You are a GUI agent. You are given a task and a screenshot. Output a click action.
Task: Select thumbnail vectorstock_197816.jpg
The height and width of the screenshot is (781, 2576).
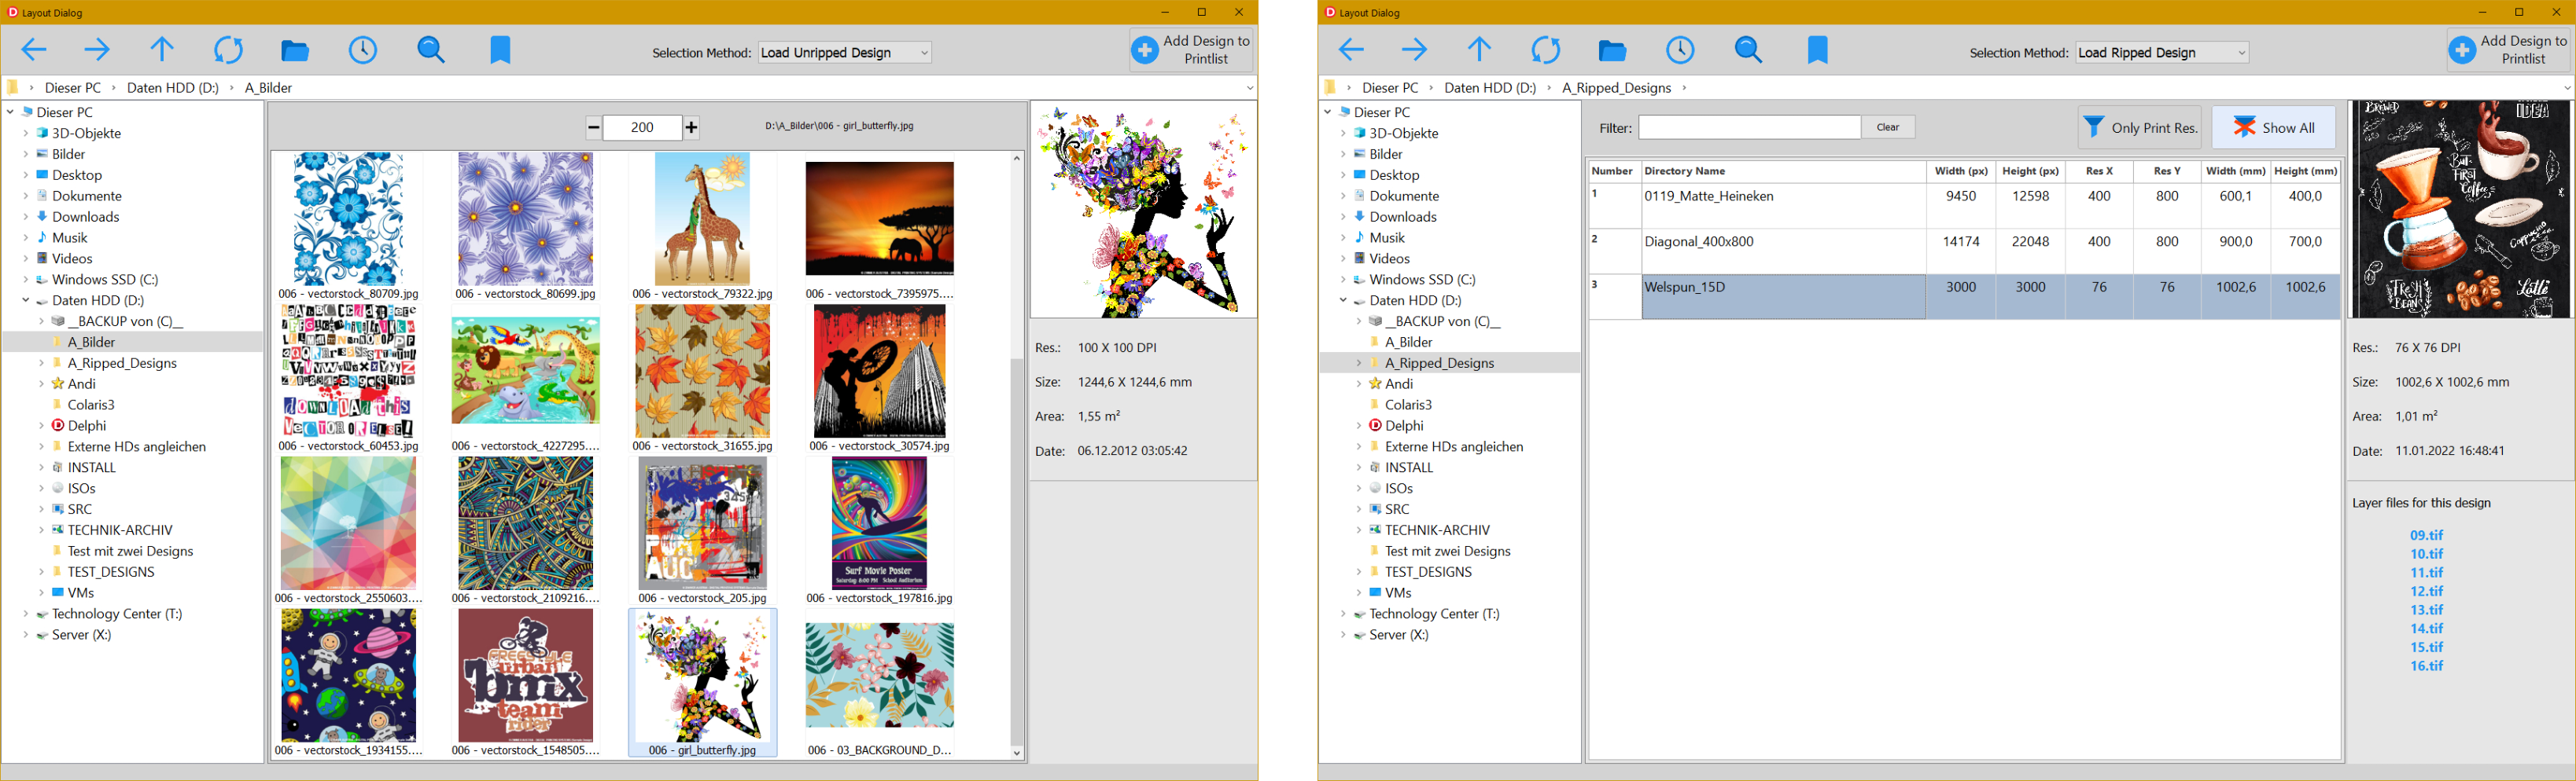879,531
